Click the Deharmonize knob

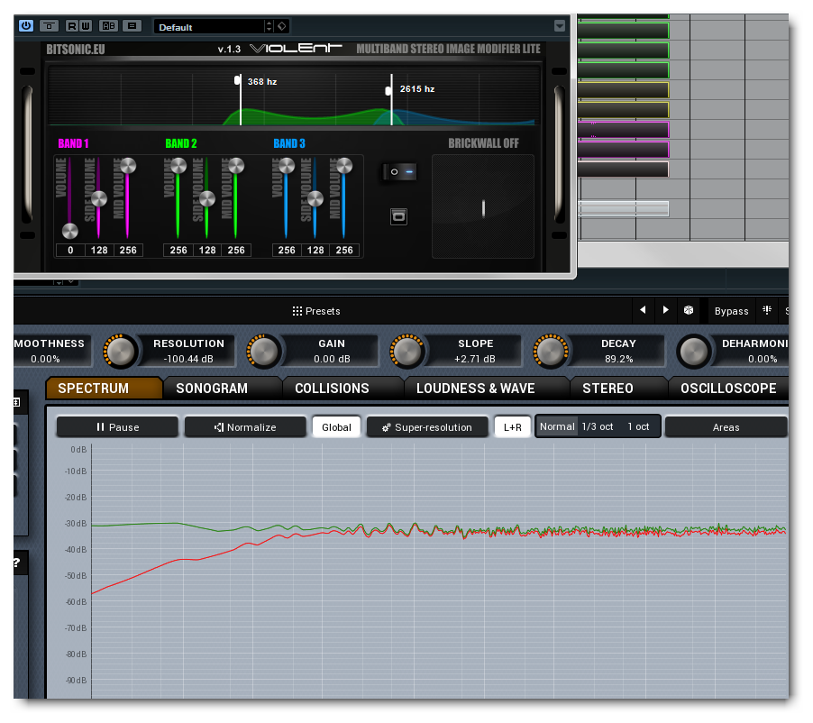(694, 352)
